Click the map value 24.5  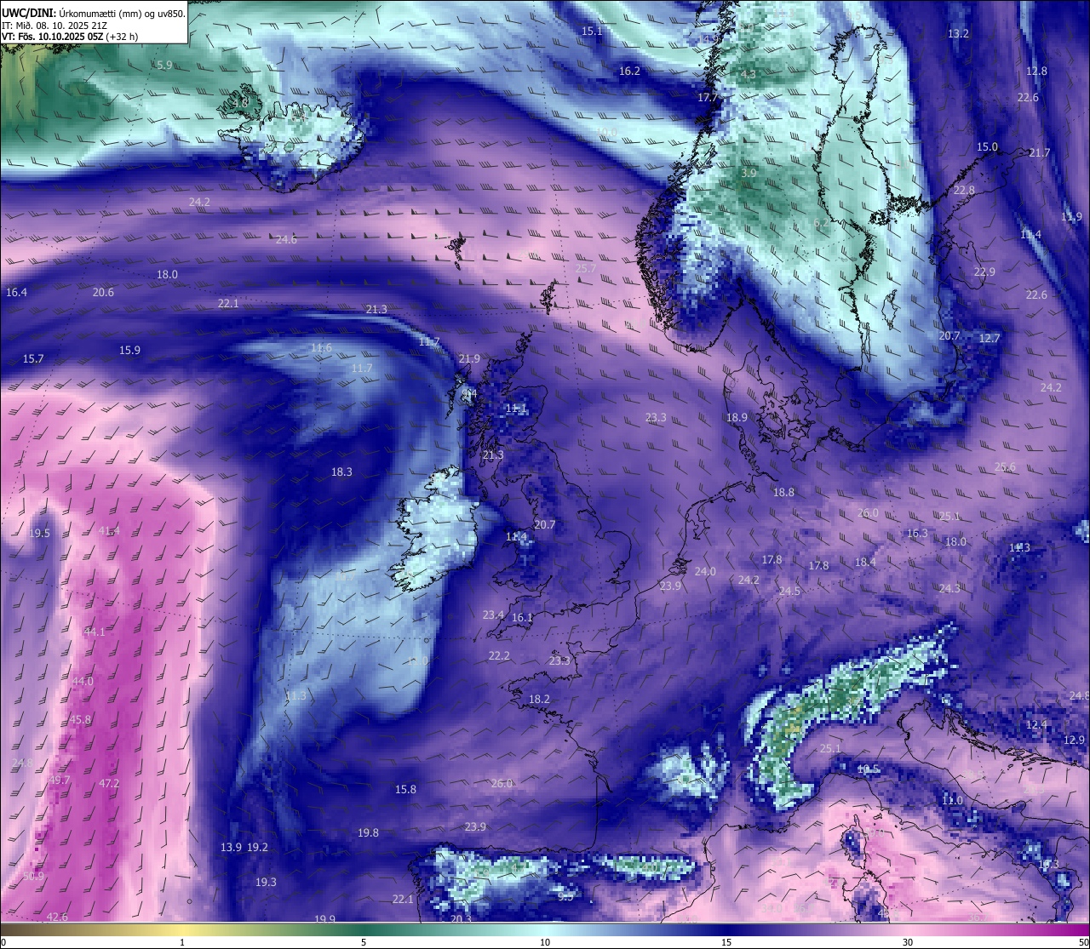789,591
